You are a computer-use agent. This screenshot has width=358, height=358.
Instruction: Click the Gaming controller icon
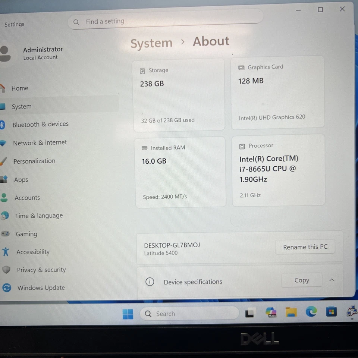[x=5, y=234]
